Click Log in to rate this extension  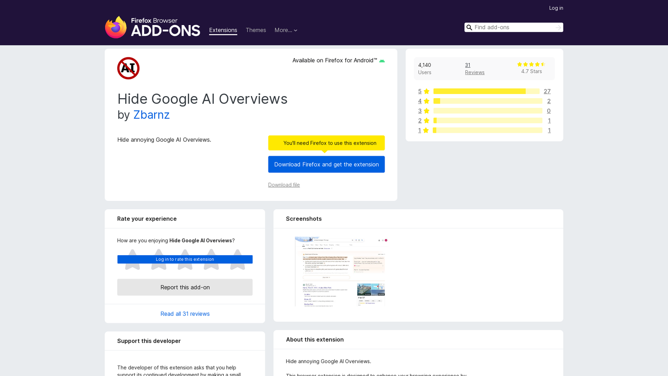tap(185, 259)
